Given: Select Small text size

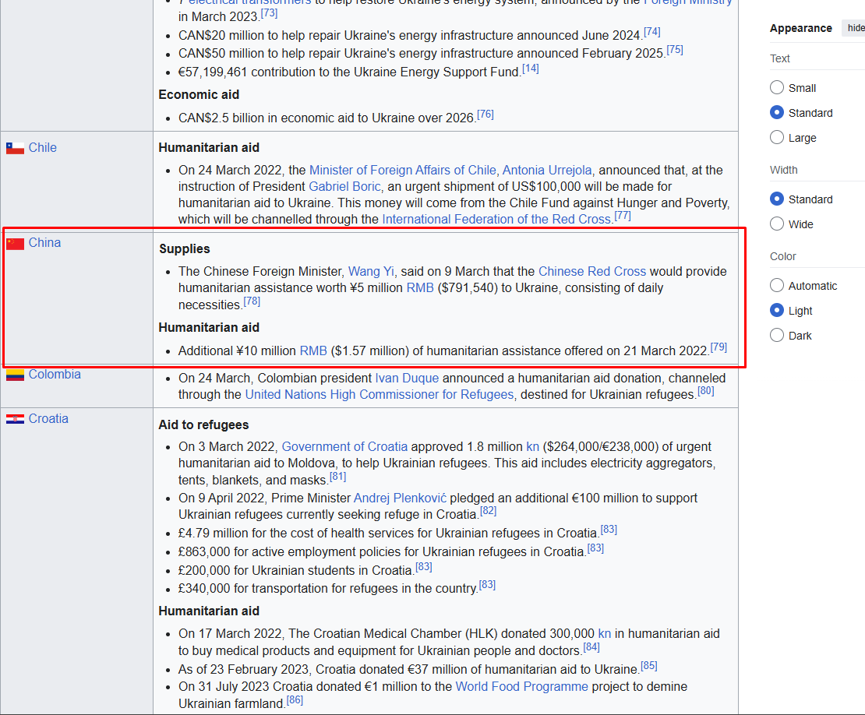Looking at the screenshot, I should 777,88.
